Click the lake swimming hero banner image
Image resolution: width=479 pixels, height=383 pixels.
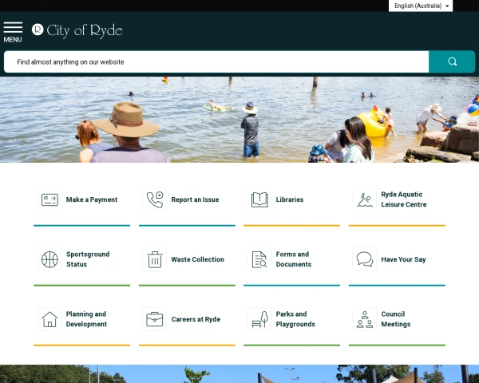[239, 120]
